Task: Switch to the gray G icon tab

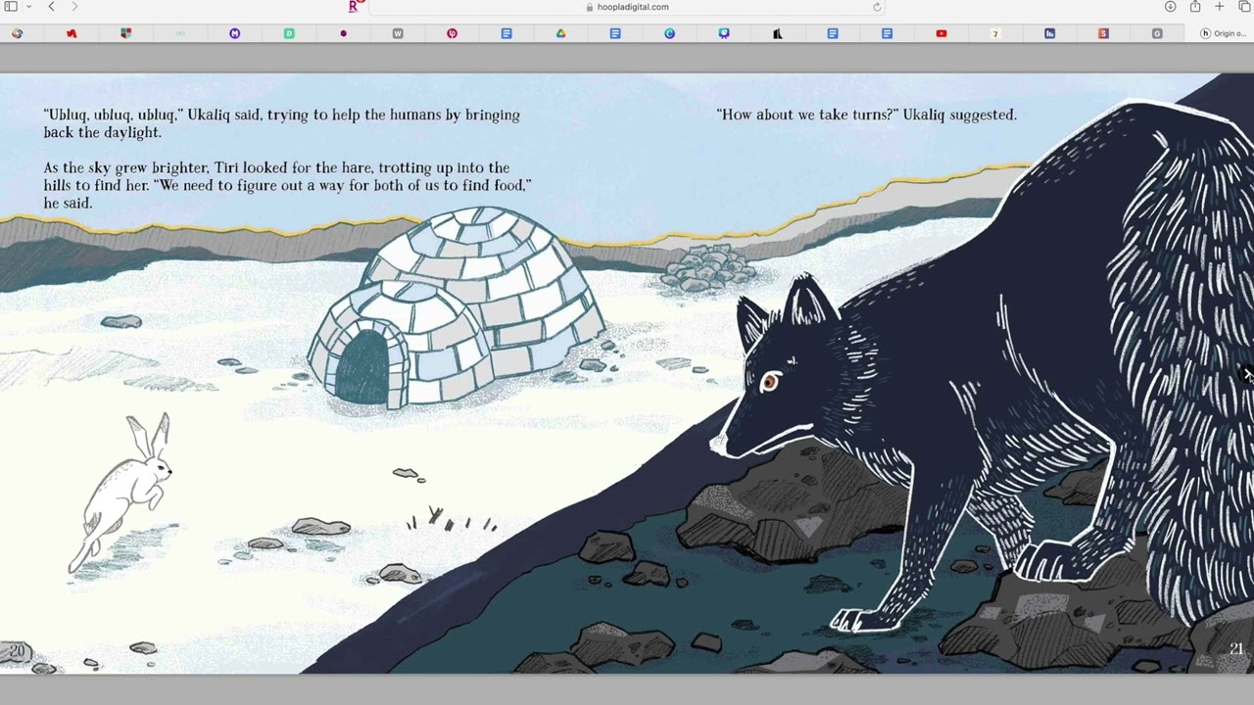Action: [x=1157, y=33]
